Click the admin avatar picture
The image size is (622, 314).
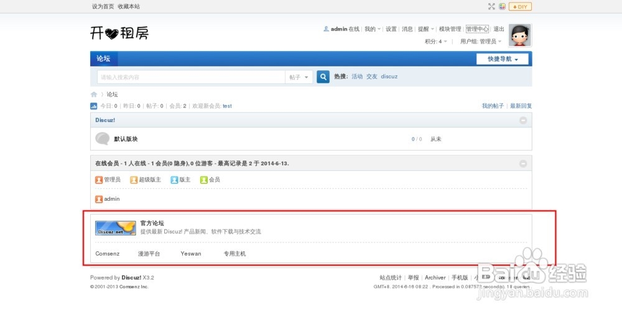519,35
